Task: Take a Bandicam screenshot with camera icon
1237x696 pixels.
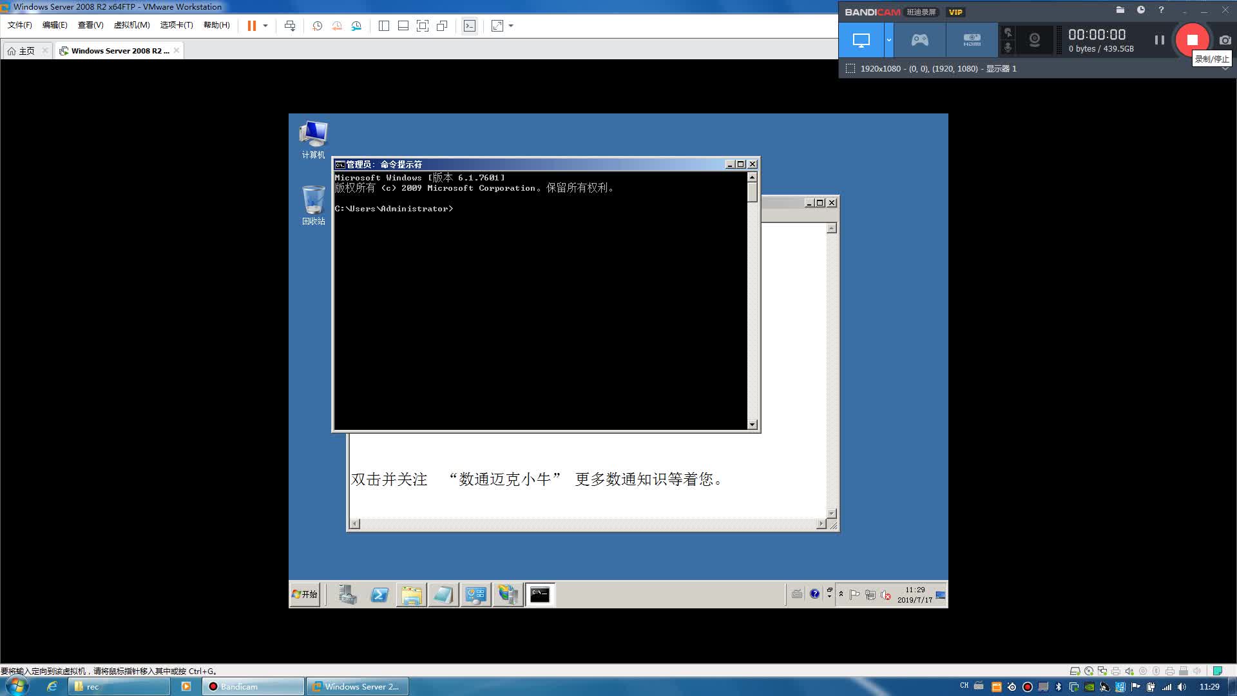Action: point(1225,40)
